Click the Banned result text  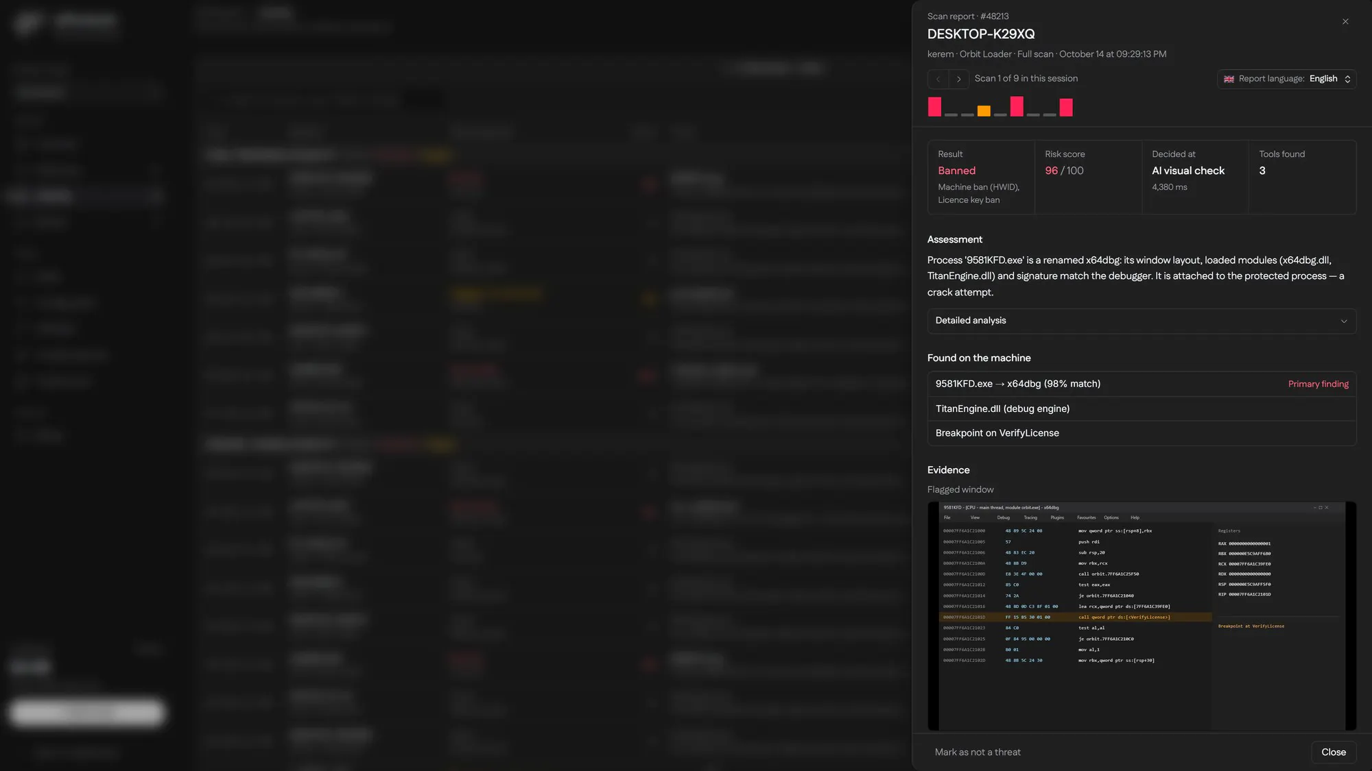coord(956,171)
